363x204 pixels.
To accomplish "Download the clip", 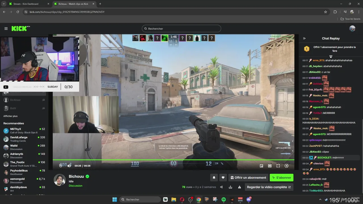I will [230, 187].
